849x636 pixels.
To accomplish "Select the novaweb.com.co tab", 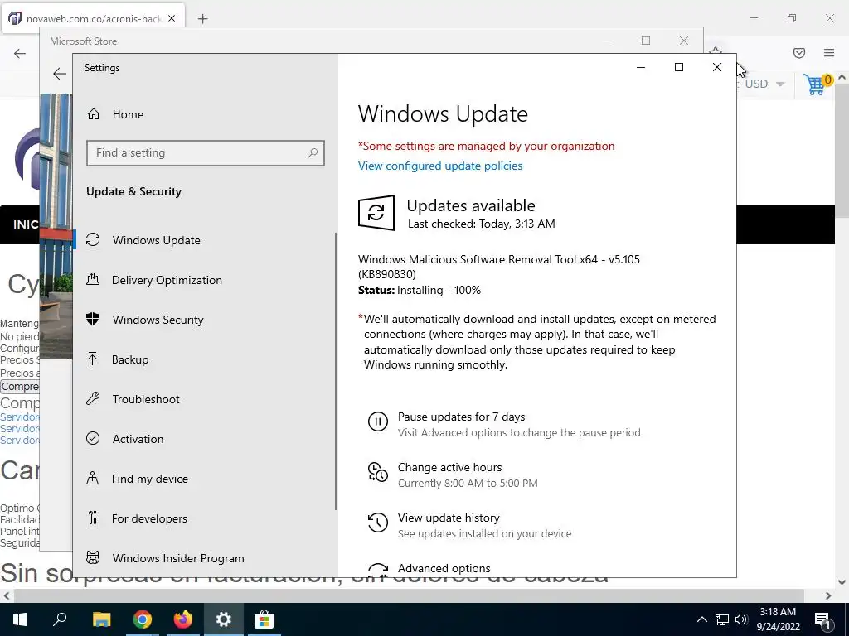I will pyautogui.click(x=93, y=19).
